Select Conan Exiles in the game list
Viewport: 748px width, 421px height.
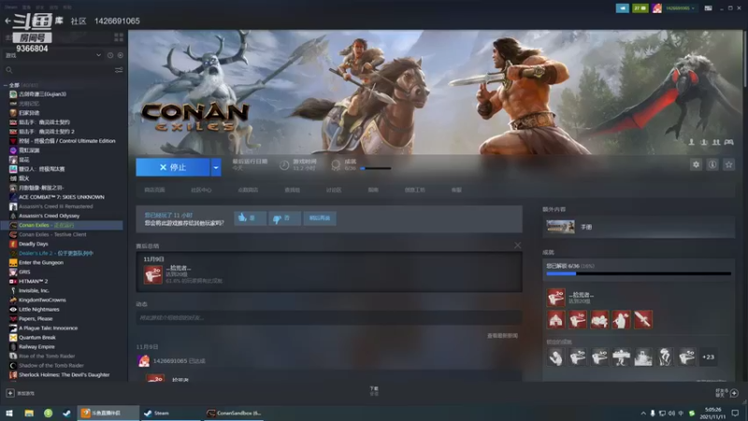click(62, 225)
